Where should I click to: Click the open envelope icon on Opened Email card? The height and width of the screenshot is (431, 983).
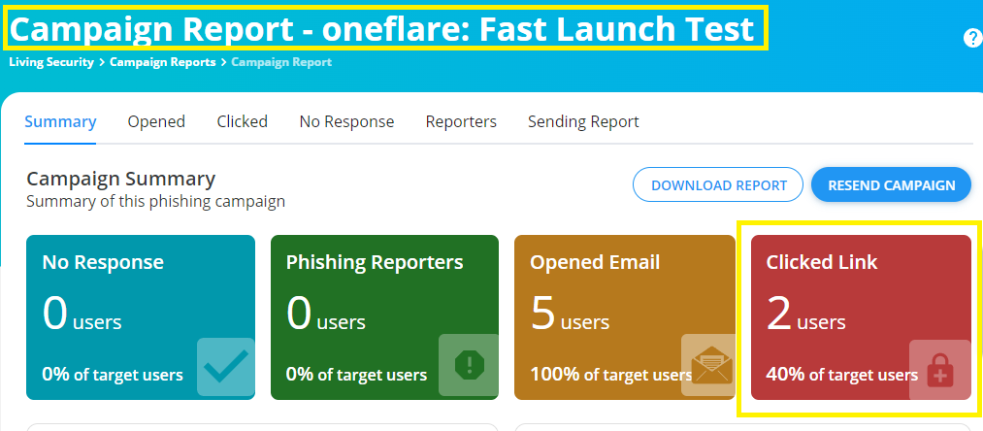(711, 365)
